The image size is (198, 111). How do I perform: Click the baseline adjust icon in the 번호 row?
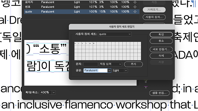(135, 7)
